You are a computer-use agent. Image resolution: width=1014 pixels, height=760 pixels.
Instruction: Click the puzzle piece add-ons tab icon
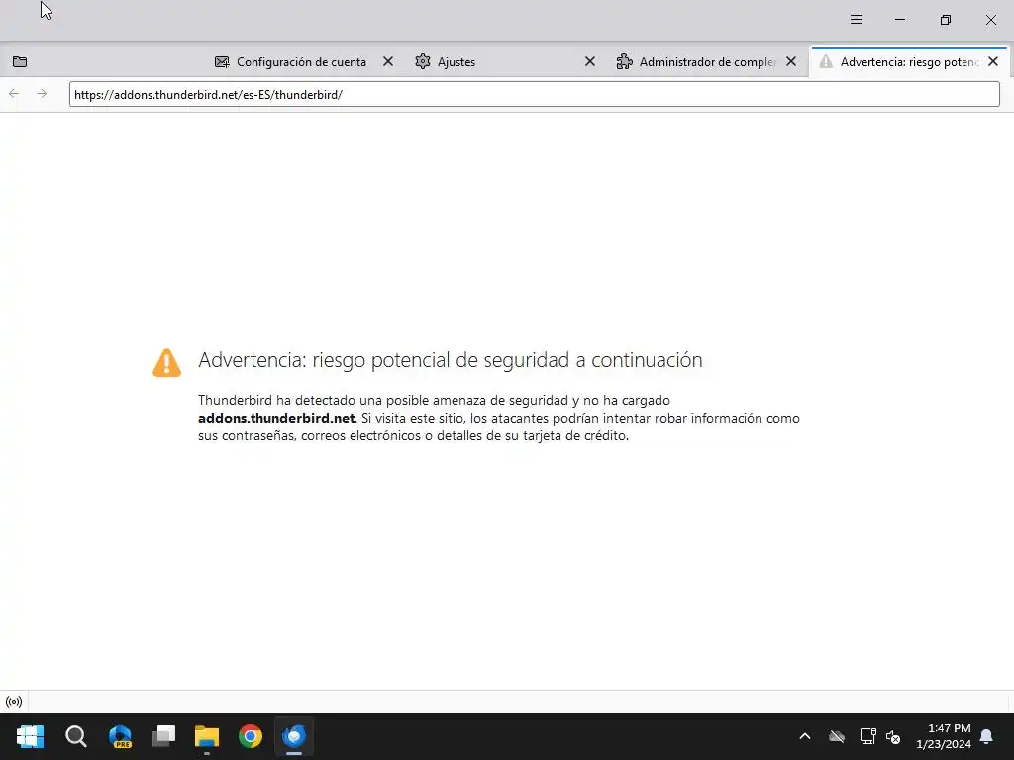click(624, 61)
